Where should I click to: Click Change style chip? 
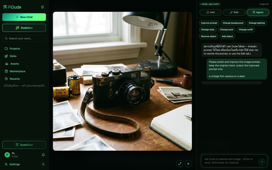coord(208,30)
